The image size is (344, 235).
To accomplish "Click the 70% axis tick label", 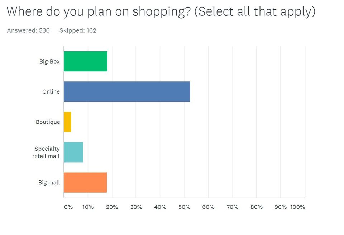I will pos(233,207).
